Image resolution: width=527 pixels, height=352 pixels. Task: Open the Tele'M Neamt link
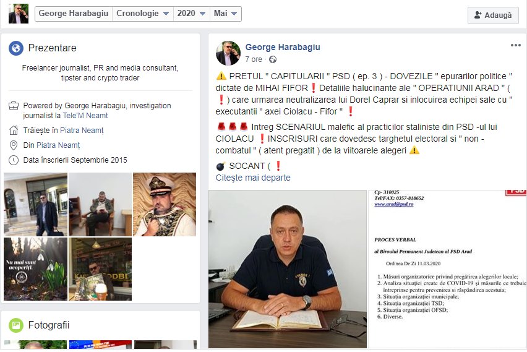[x=85, y=115]
